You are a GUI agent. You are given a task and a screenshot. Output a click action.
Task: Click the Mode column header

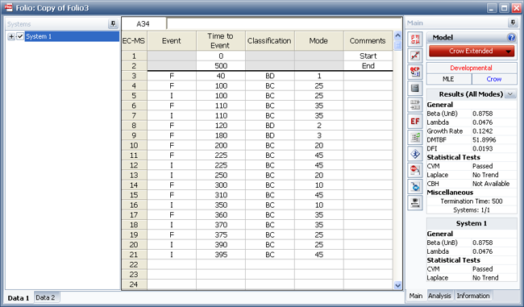(x=318, y=41)
